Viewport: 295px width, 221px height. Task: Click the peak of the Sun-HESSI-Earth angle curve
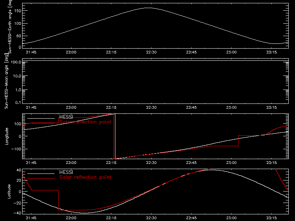(x=149, y=8)
